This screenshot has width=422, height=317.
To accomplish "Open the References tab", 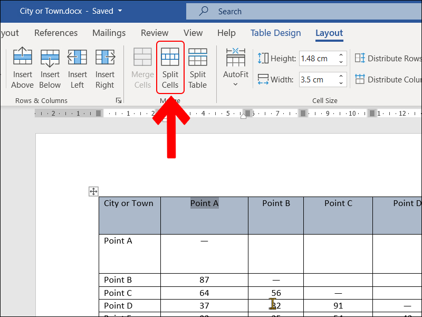I will click(56, 33).
